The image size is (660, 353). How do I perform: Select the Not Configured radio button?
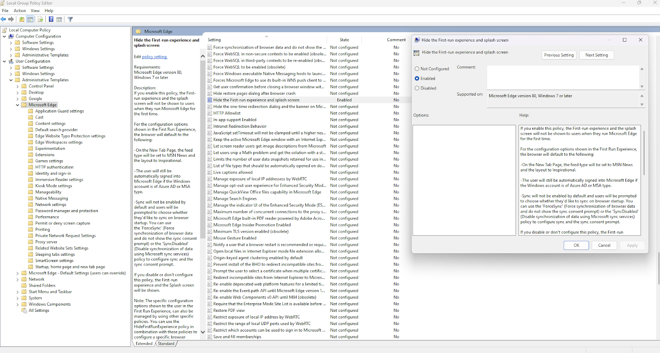tap(417, 69)
